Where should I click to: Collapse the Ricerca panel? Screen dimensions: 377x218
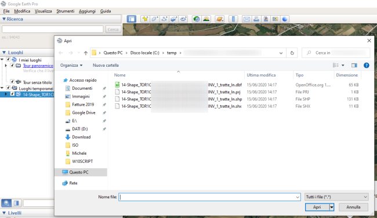pyautogui.click(x=4, y=19)
